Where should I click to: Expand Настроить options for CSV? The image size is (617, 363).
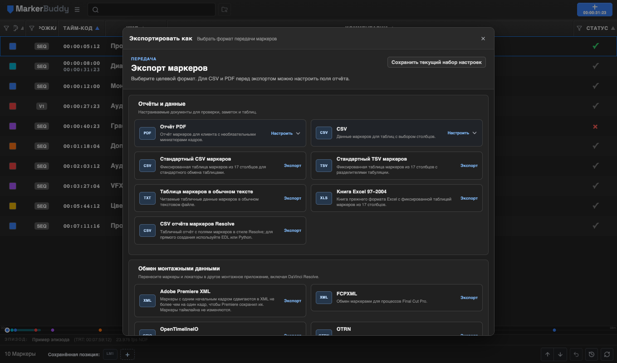[462, 133]
